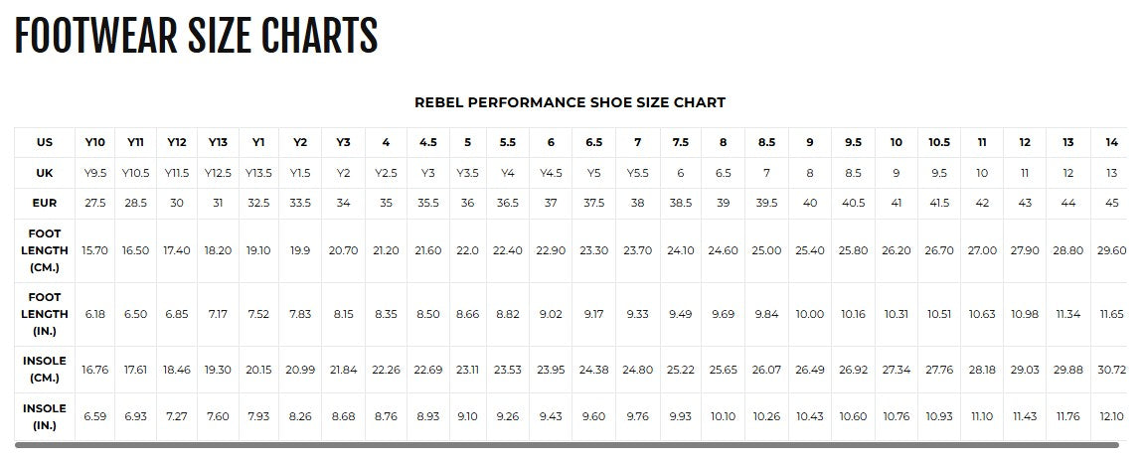The image size is (1142, 461).
Task: Click the Rebel Performance Shoe Size Chart title
Action: [x=570, y=102]
